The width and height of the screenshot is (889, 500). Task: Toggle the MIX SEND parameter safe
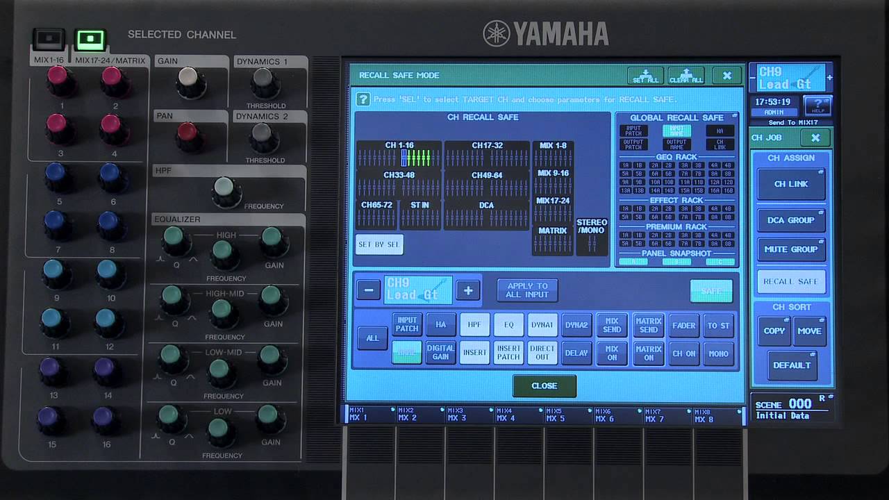(612, 325)
